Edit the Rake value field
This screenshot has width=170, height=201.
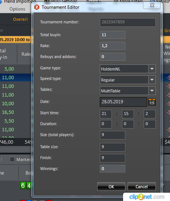[x=113, y=46]
